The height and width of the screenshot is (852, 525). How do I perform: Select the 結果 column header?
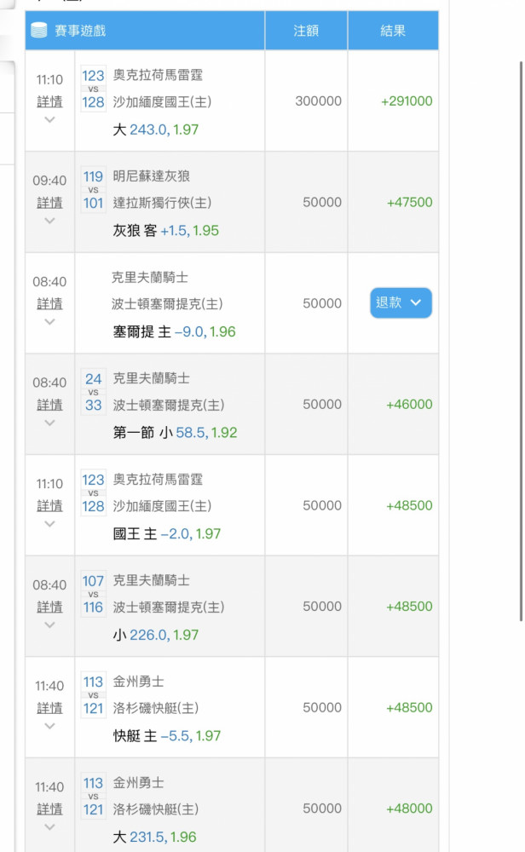pyautogui.click(x=393, y=31)
